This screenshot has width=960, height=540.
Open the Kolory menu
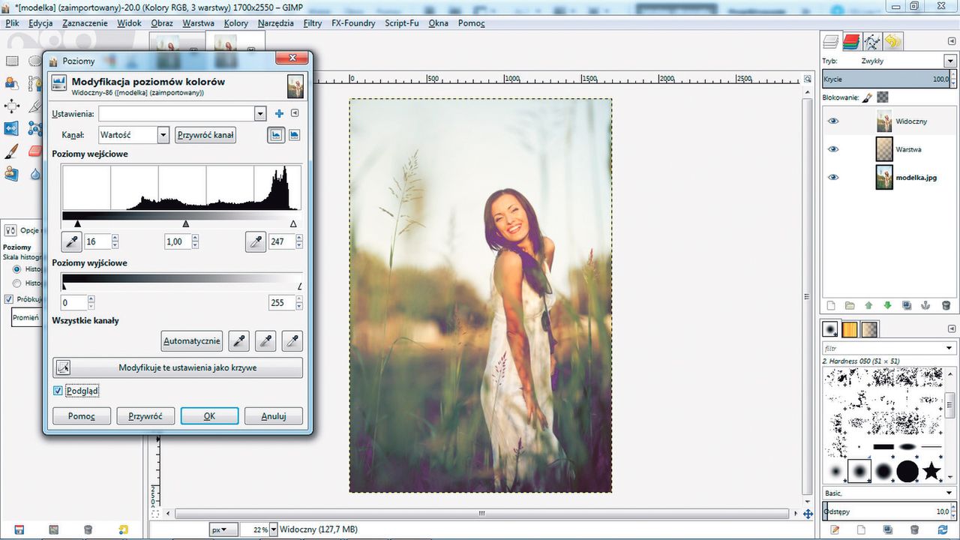point(236,23)
